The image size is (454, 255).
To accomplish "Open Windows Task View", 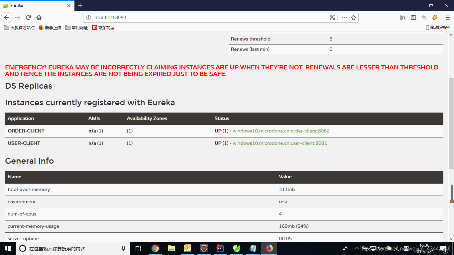I will click(x=138, y=248).
